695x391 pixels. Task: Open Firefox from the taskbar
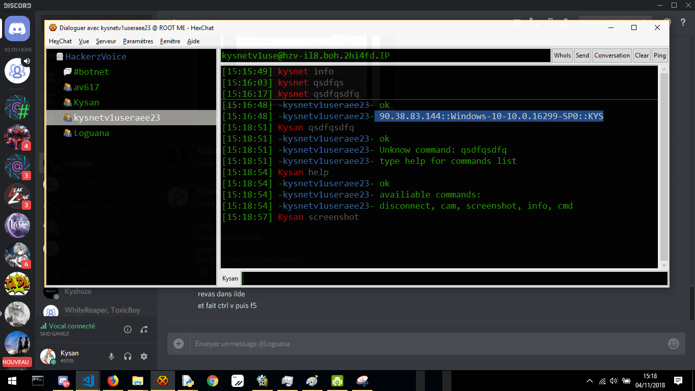pos(113,380)
